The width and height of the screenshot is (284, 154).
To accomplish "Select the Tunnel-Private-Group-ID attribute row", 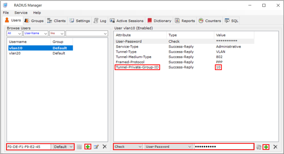I will (138, 68).
